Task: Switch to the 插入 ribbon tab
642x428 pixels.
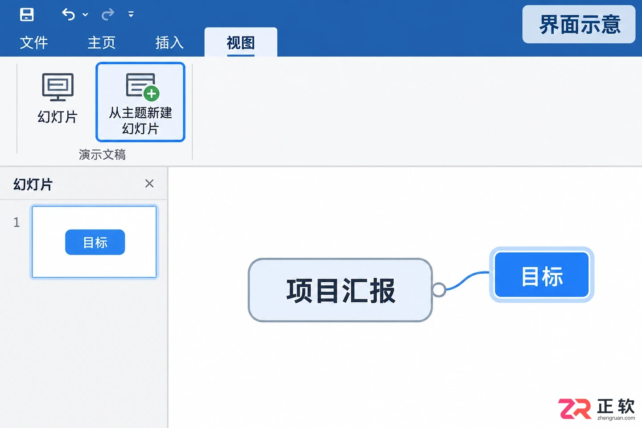Action: click(169, 43)
